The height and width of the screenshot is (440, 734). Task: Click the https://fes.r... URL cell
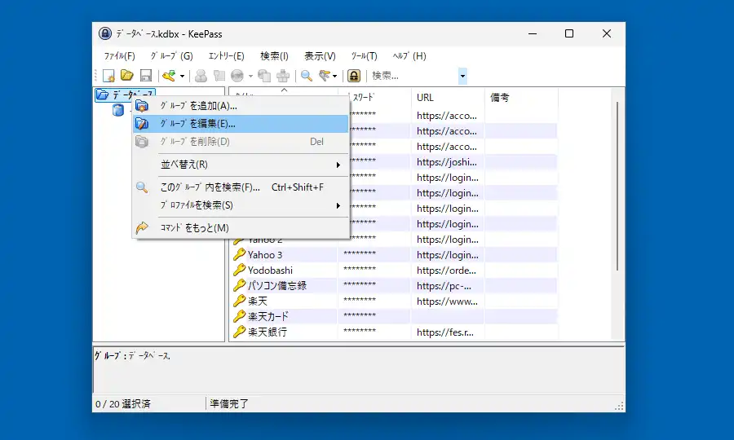[x=445, y=332]
